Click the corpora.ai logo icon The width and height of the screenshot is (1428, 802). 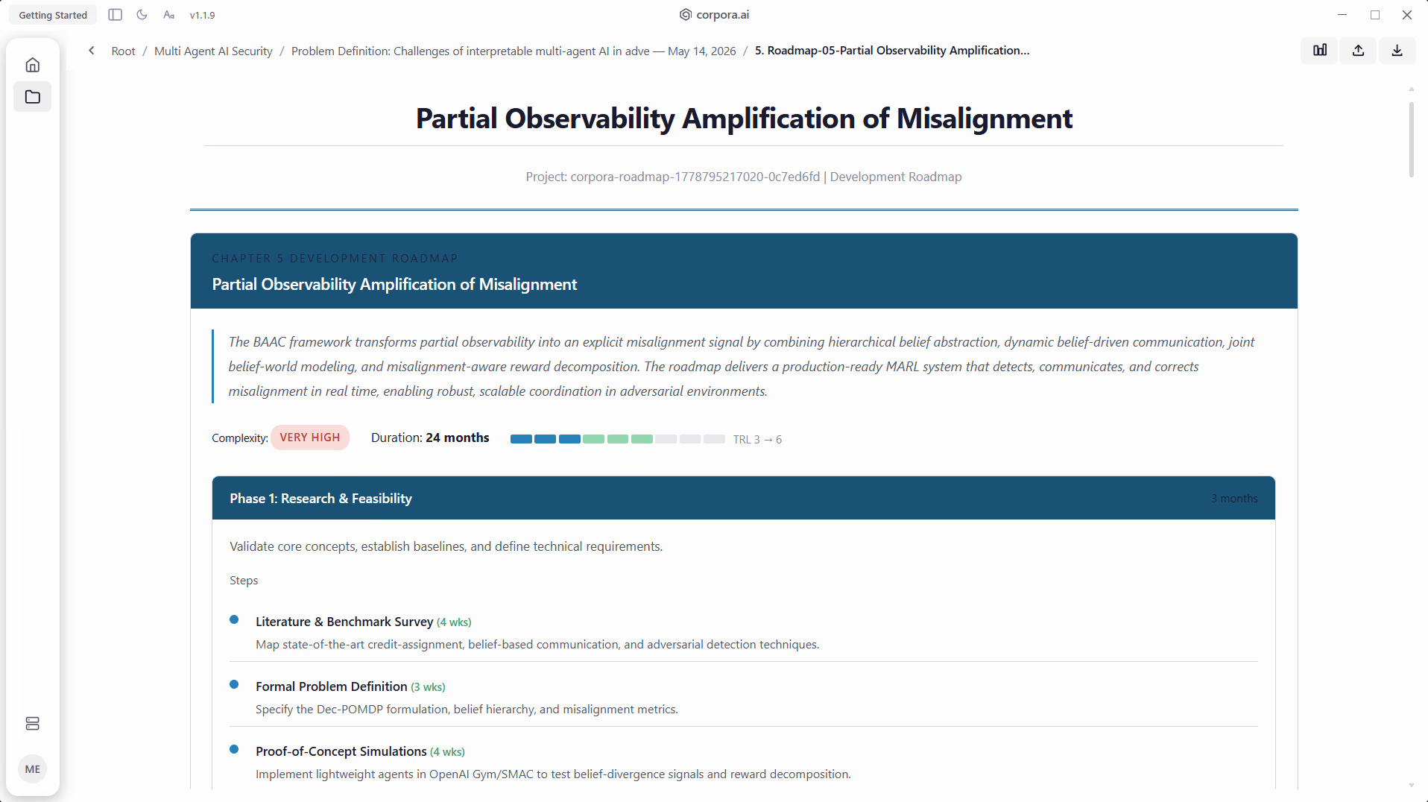686,15
